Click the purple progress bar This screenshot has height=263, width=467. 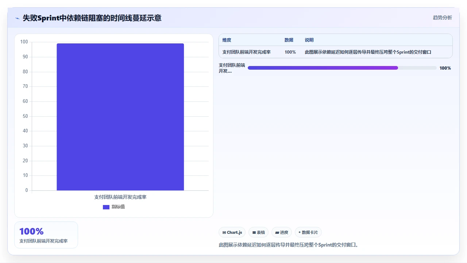click(x=323, y=68)
